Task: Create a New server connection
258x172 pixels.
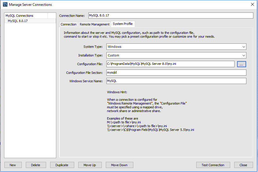Action: tap(13, 165)
